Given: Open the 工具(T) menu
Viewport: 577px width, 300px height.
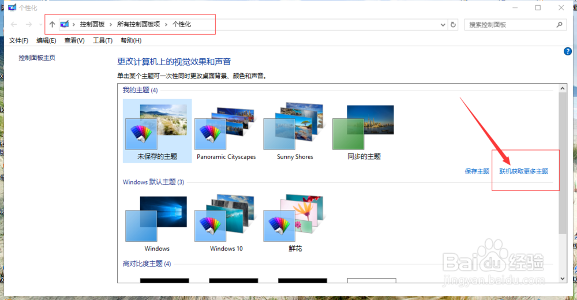Looking at the screenshot, I should click(x=103, y=40).
